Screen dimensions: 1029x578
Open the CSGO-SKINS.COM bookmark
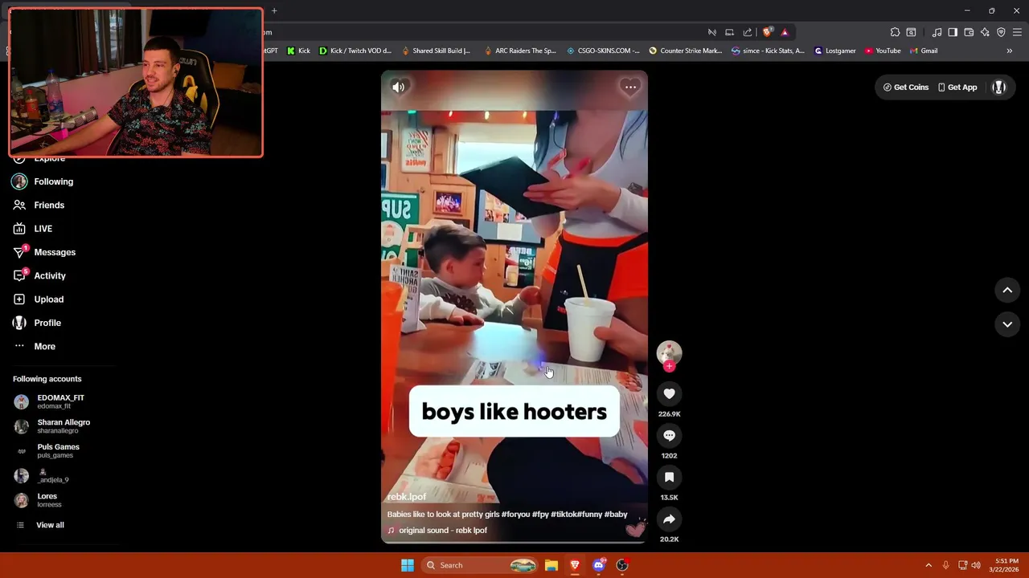coord(603,51)
